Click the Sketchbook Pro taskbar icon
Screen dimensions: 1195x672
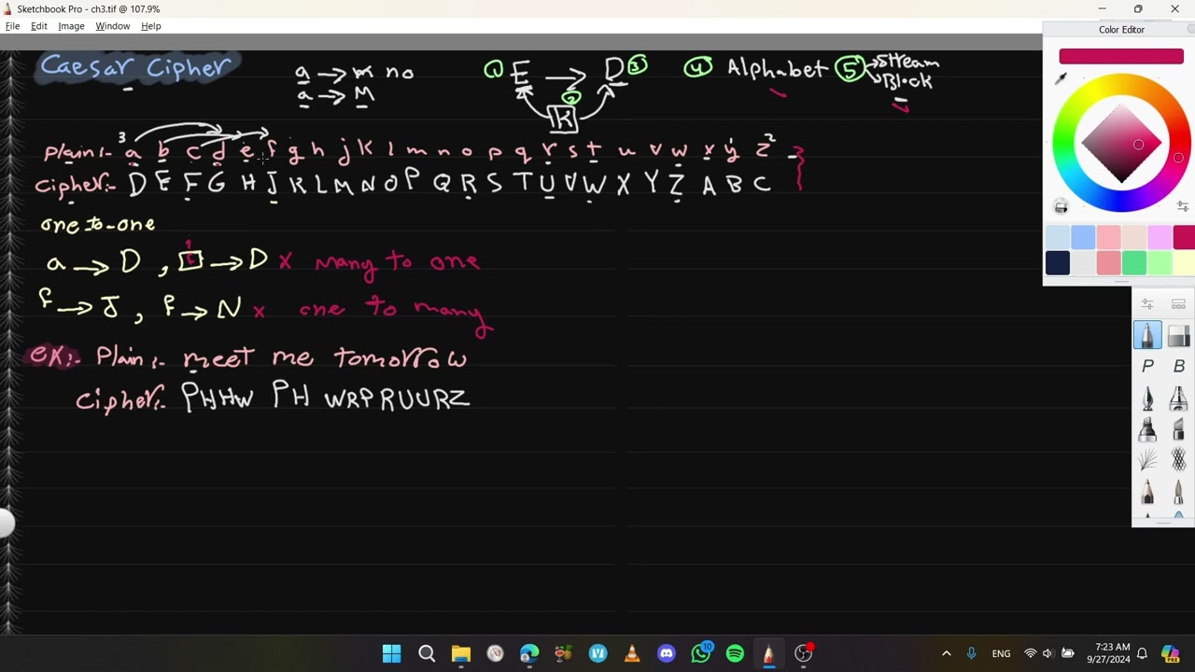[769, 653]
